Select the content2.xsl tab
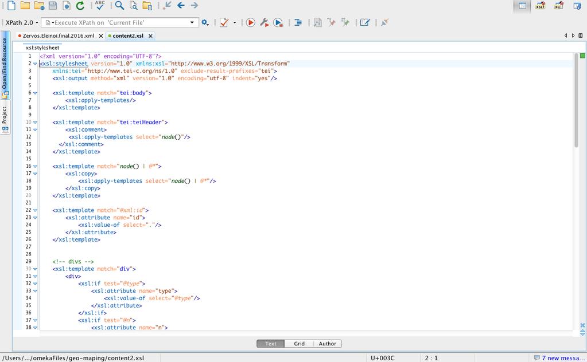Screen dimensions: 587x362 [127, 36]
